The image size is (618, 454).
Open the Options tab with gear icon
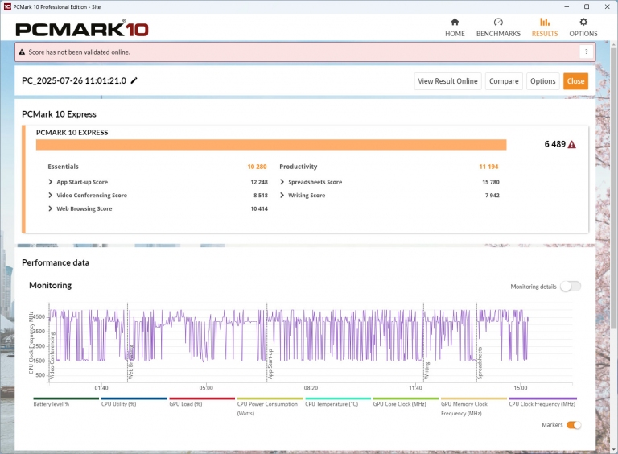coord(583,27)
